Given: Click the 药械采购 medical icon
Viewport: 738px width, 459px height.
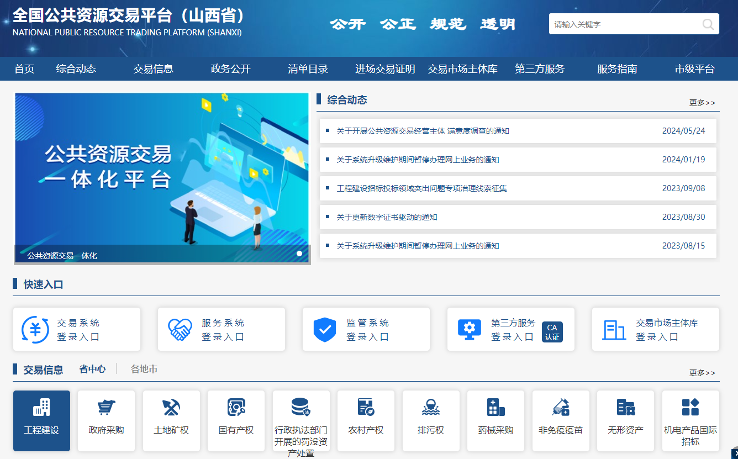Looking at the screenshot, I should click(x=495, y=408).
